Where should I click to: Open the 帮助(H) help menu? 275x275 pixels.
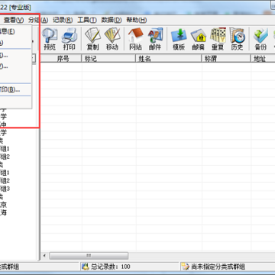click(137, 20)
